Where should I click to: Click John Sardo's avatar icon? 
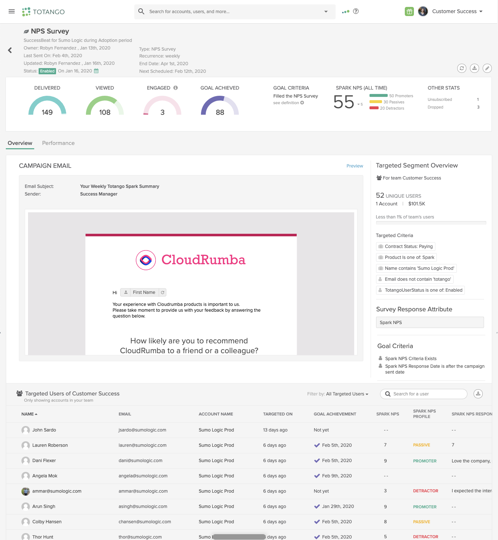coord(25,430)
